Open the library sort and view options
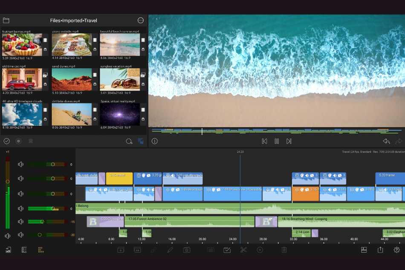Viewport: 405px width, 270px height. [141, 141]
